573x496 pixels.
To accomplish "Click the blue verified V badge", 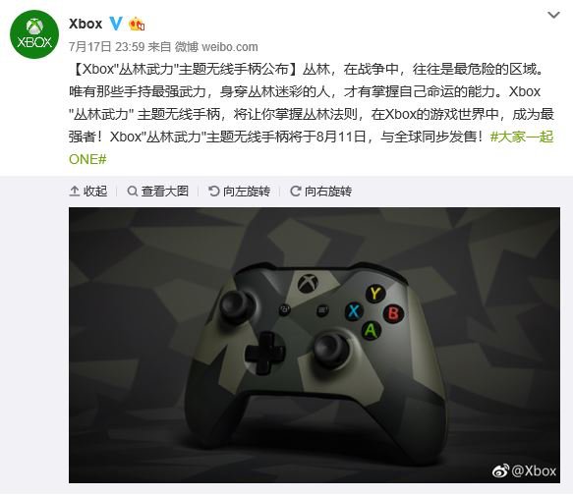I will tap(116, 24).
